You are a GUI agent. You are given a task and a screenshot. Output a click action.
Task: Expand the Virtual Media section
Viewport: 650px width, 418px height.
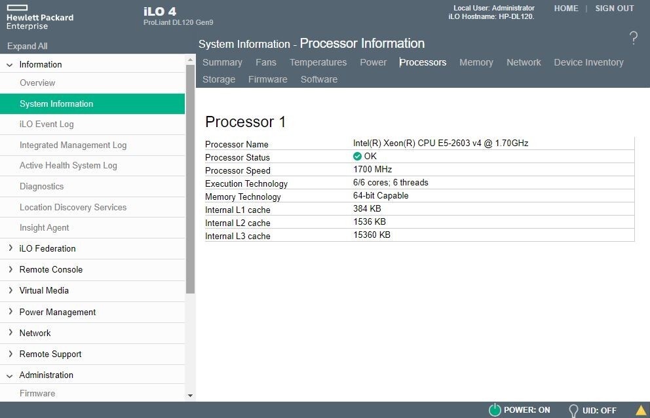(10, 290)
